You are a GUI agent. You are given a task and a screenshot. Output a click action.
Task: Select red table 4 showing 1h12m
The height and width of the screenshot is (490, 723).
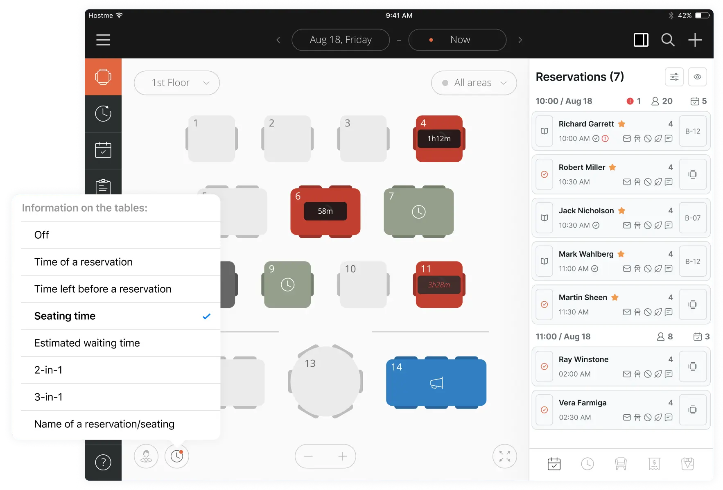pyautogui.click(x=439, y=139)
